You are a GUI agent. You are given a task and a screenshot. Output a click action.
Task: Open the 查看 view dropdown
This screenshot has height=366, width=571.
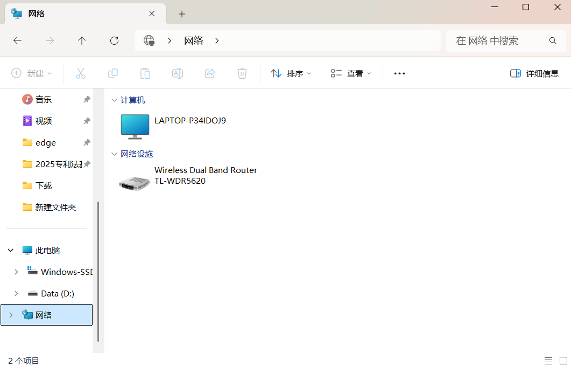coord(351,73)
